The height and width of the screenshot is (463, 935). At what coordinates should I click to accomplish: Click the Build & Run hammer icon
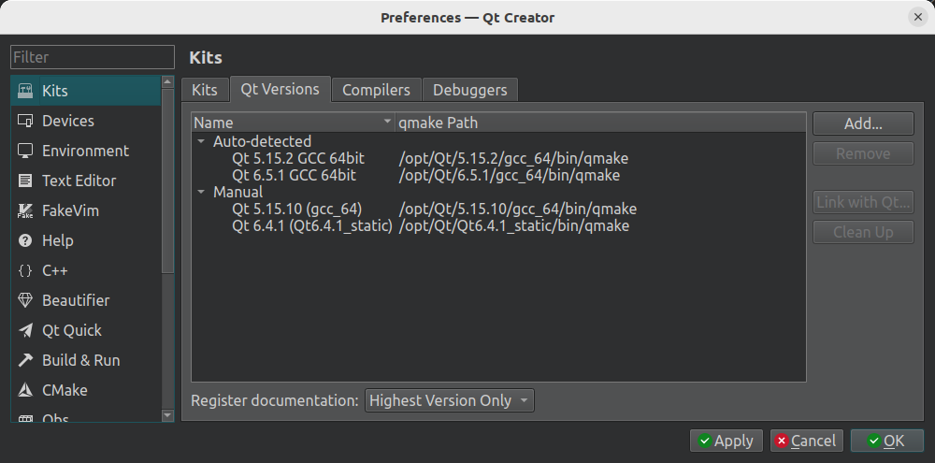25,360
